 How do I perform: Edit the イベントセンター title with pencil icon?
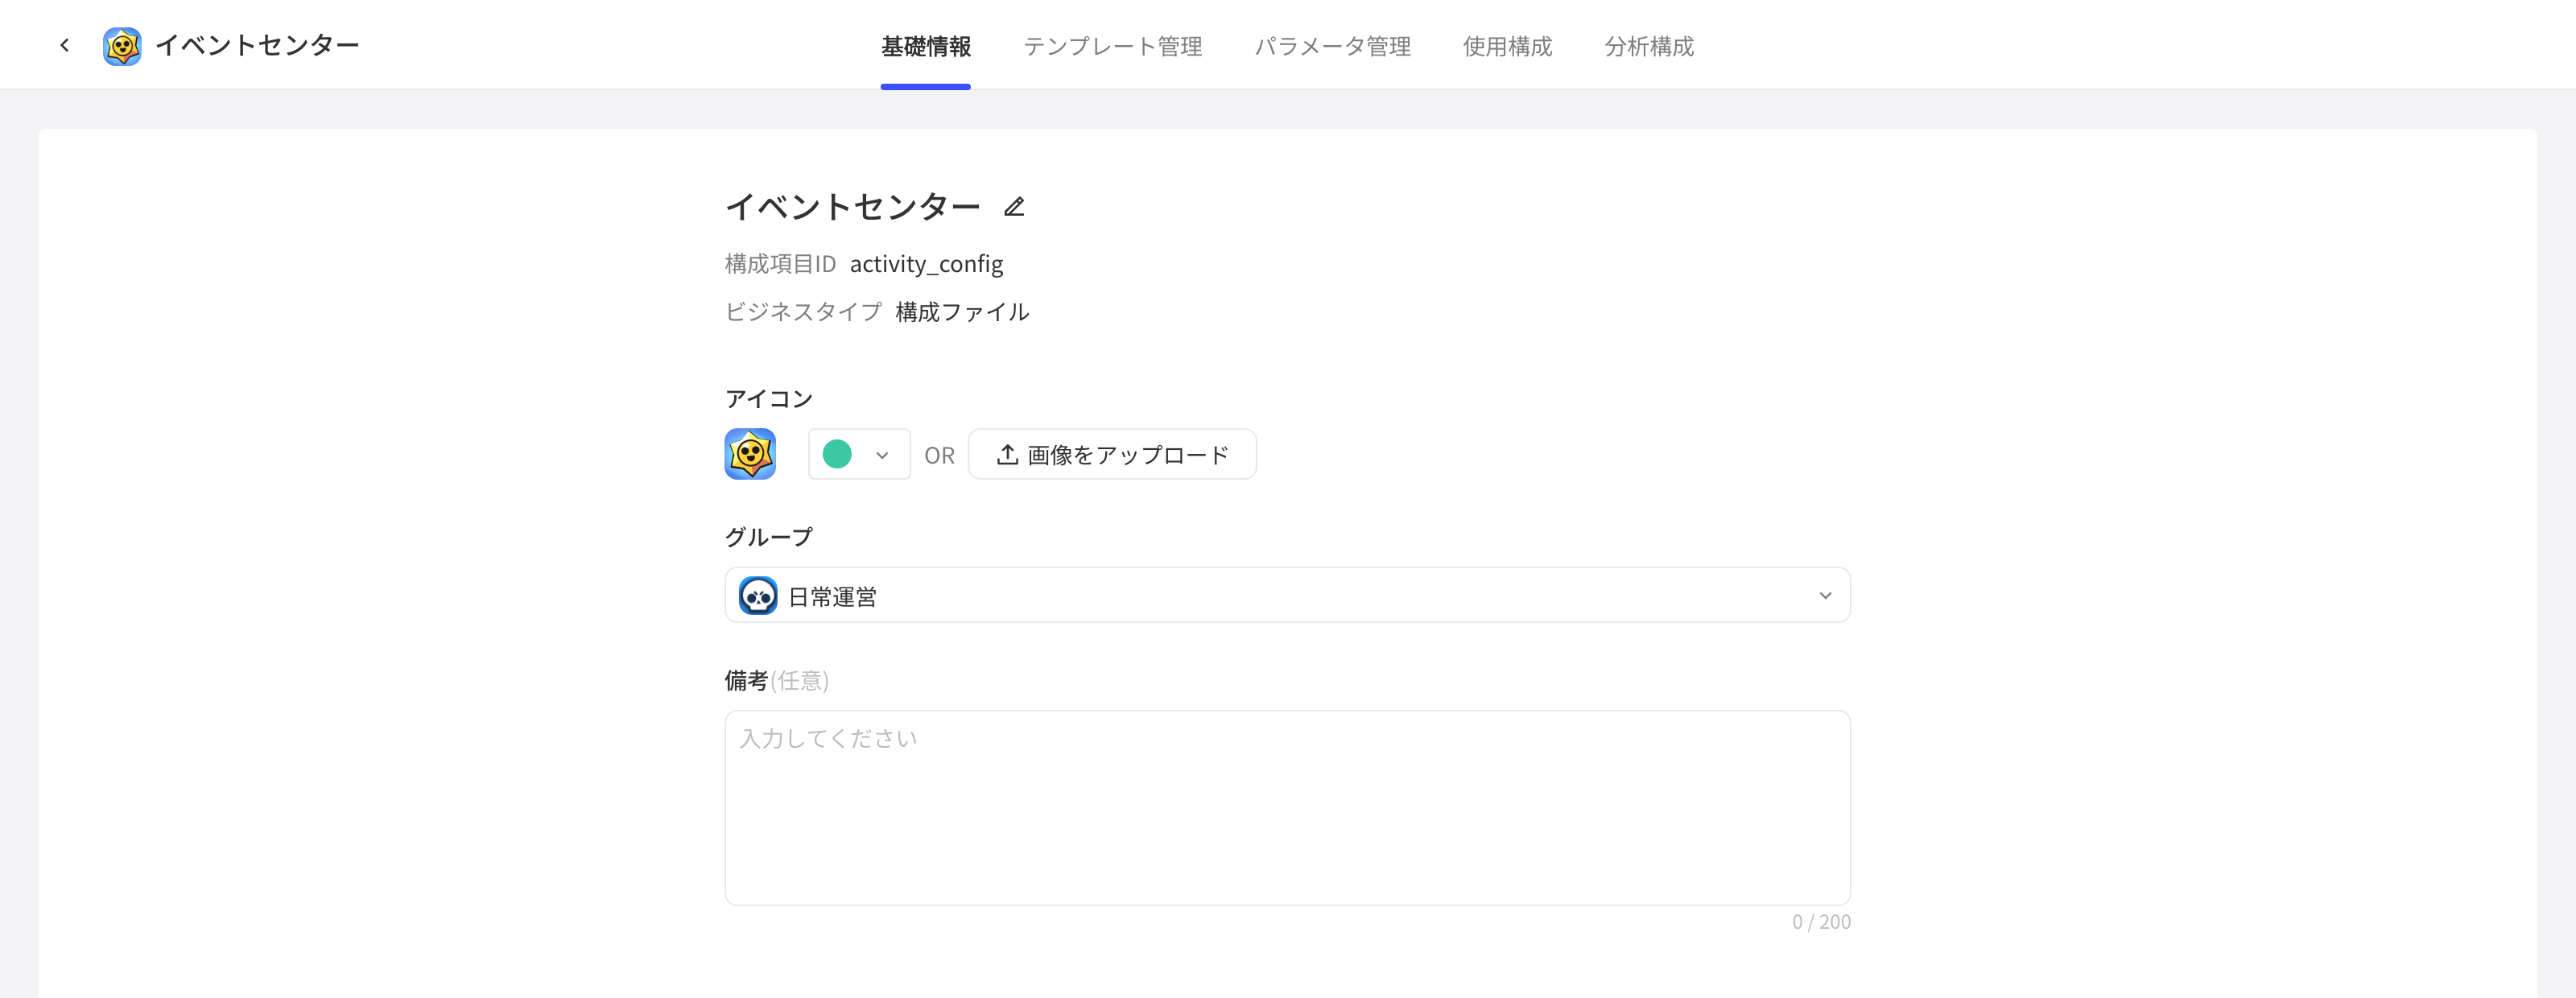coord(1014,207)
